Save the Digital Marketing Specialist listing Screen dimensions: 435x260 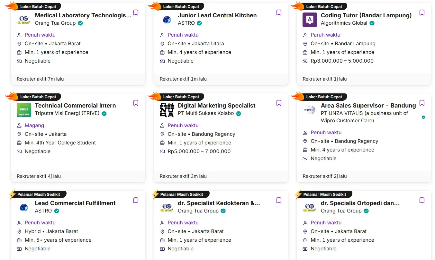click(279, 103)
